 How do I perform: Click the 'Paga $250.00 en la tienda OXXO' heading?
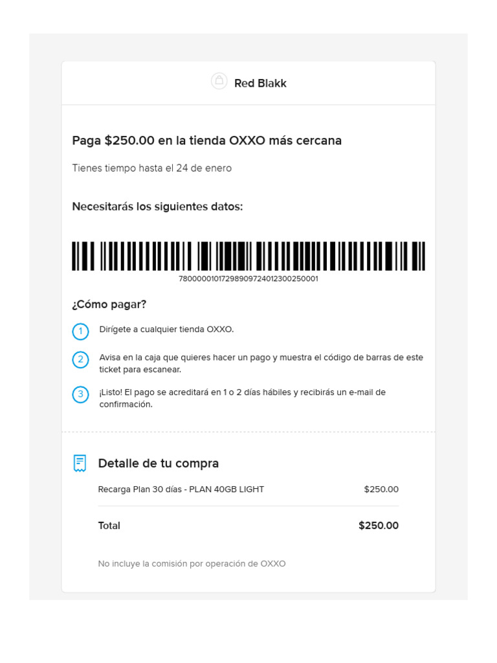[206, 140]
